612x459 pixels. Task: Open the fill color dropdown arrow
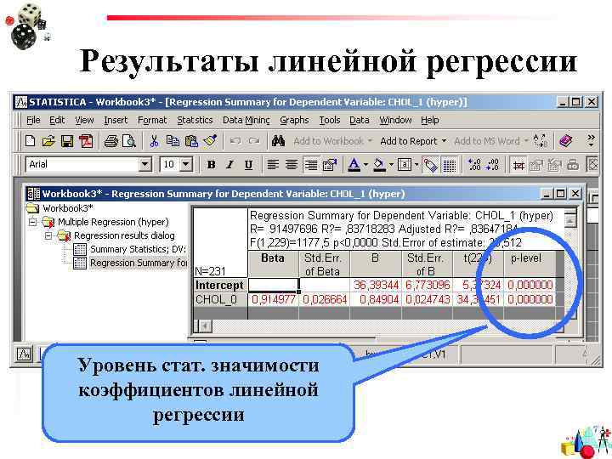pos(391,165)
